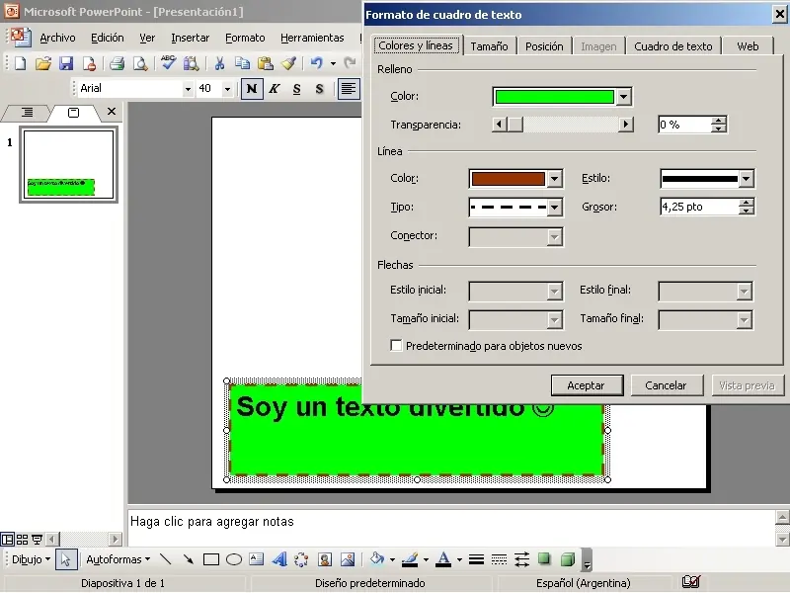Viewport: 790px width, 593px height.
Task: Open the Formato menu
Action: [x=245, y=38]
